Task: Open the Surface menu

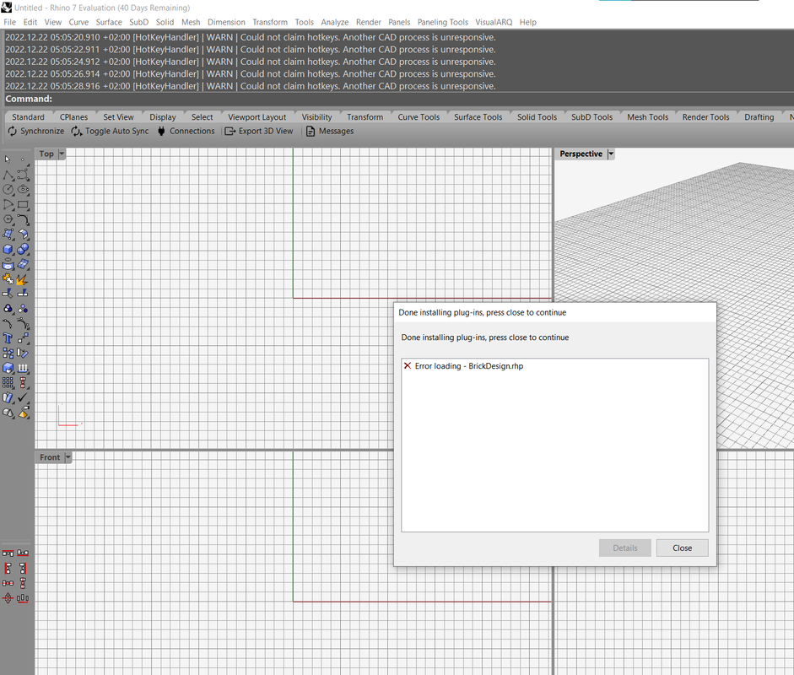Action: 109,22
